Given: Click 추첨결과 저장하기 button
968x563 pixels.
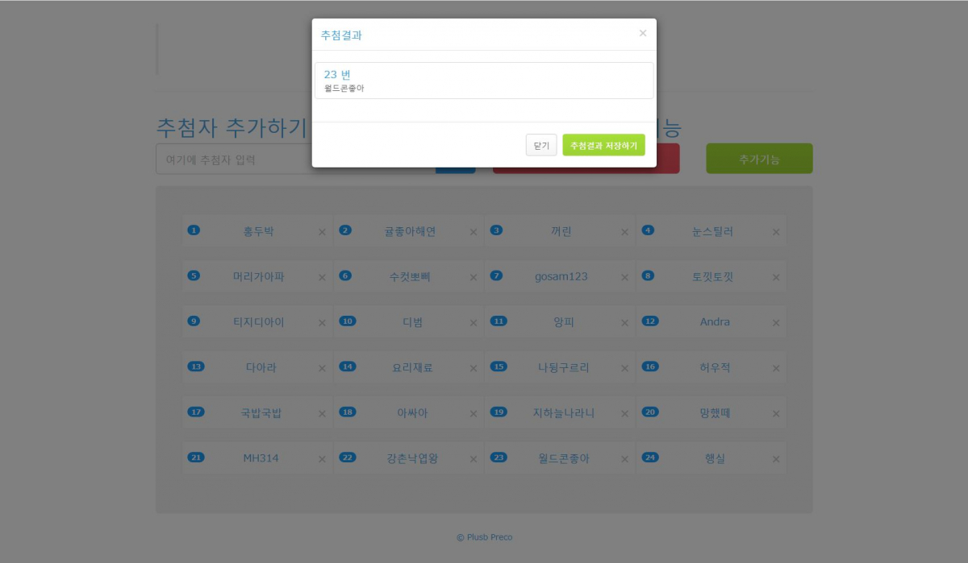Looking at the screenshot, I should (x=603, y=145).
